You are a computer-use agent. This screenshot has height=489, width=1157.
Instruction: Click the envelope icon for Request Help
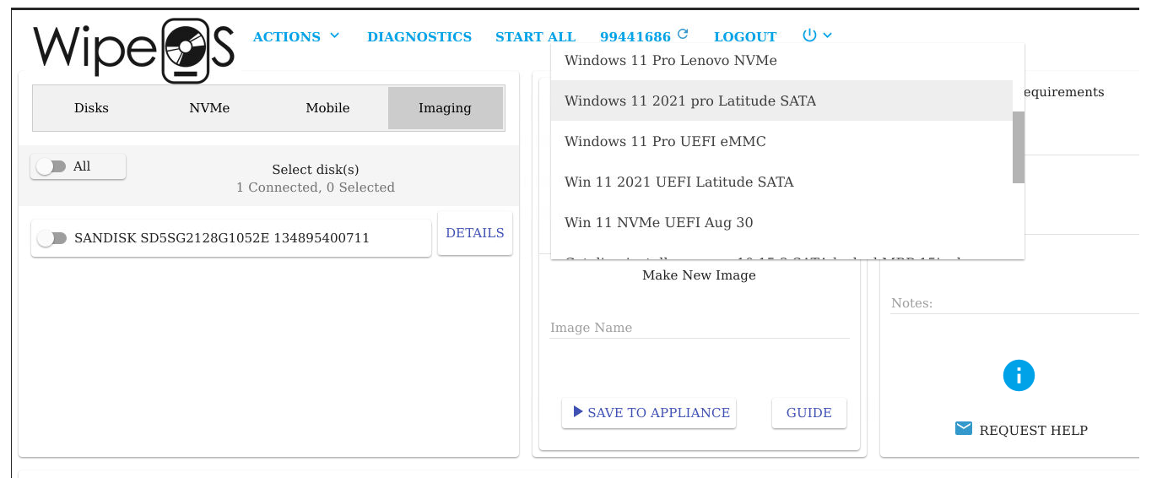click(x=963, y=429)
